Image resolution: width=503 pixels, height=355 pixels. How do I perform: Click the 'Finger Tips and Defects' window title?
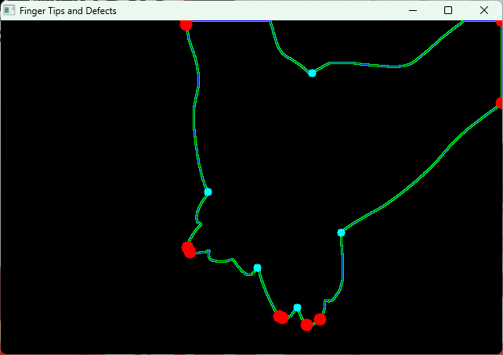pyautogui.click(x=67, y=11)
